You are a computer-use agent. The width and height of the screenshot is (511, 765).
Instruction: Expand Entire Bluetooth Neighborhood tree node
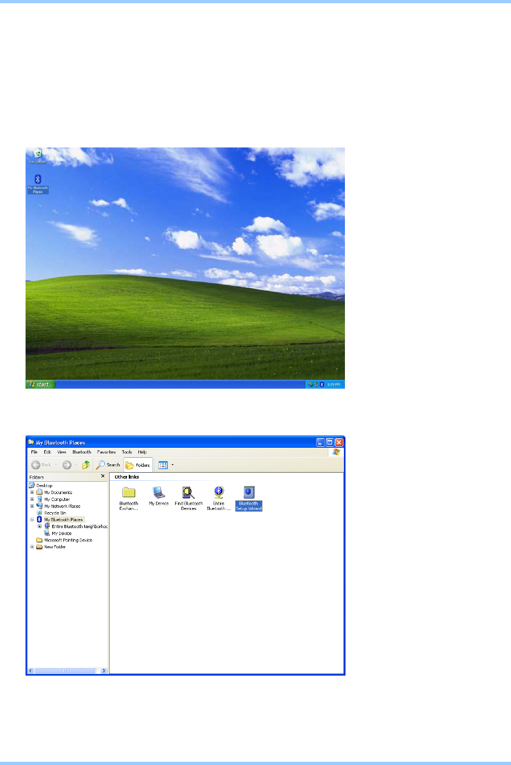click(39, 527)
